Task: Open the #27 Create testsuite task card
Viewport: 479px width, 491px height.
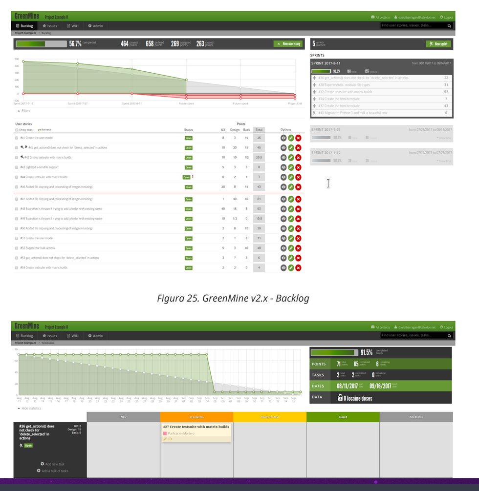Action: (x=196, y=433)
